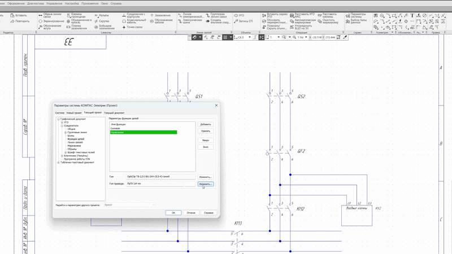Click Изменить next to Тип провода
This screenshot has width=452, height=254.
coord(206,184)
